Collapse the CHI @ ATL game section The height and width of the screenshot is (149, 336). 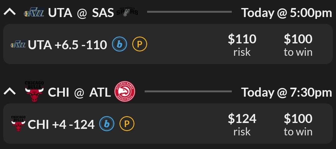click(x=10, y=92)
